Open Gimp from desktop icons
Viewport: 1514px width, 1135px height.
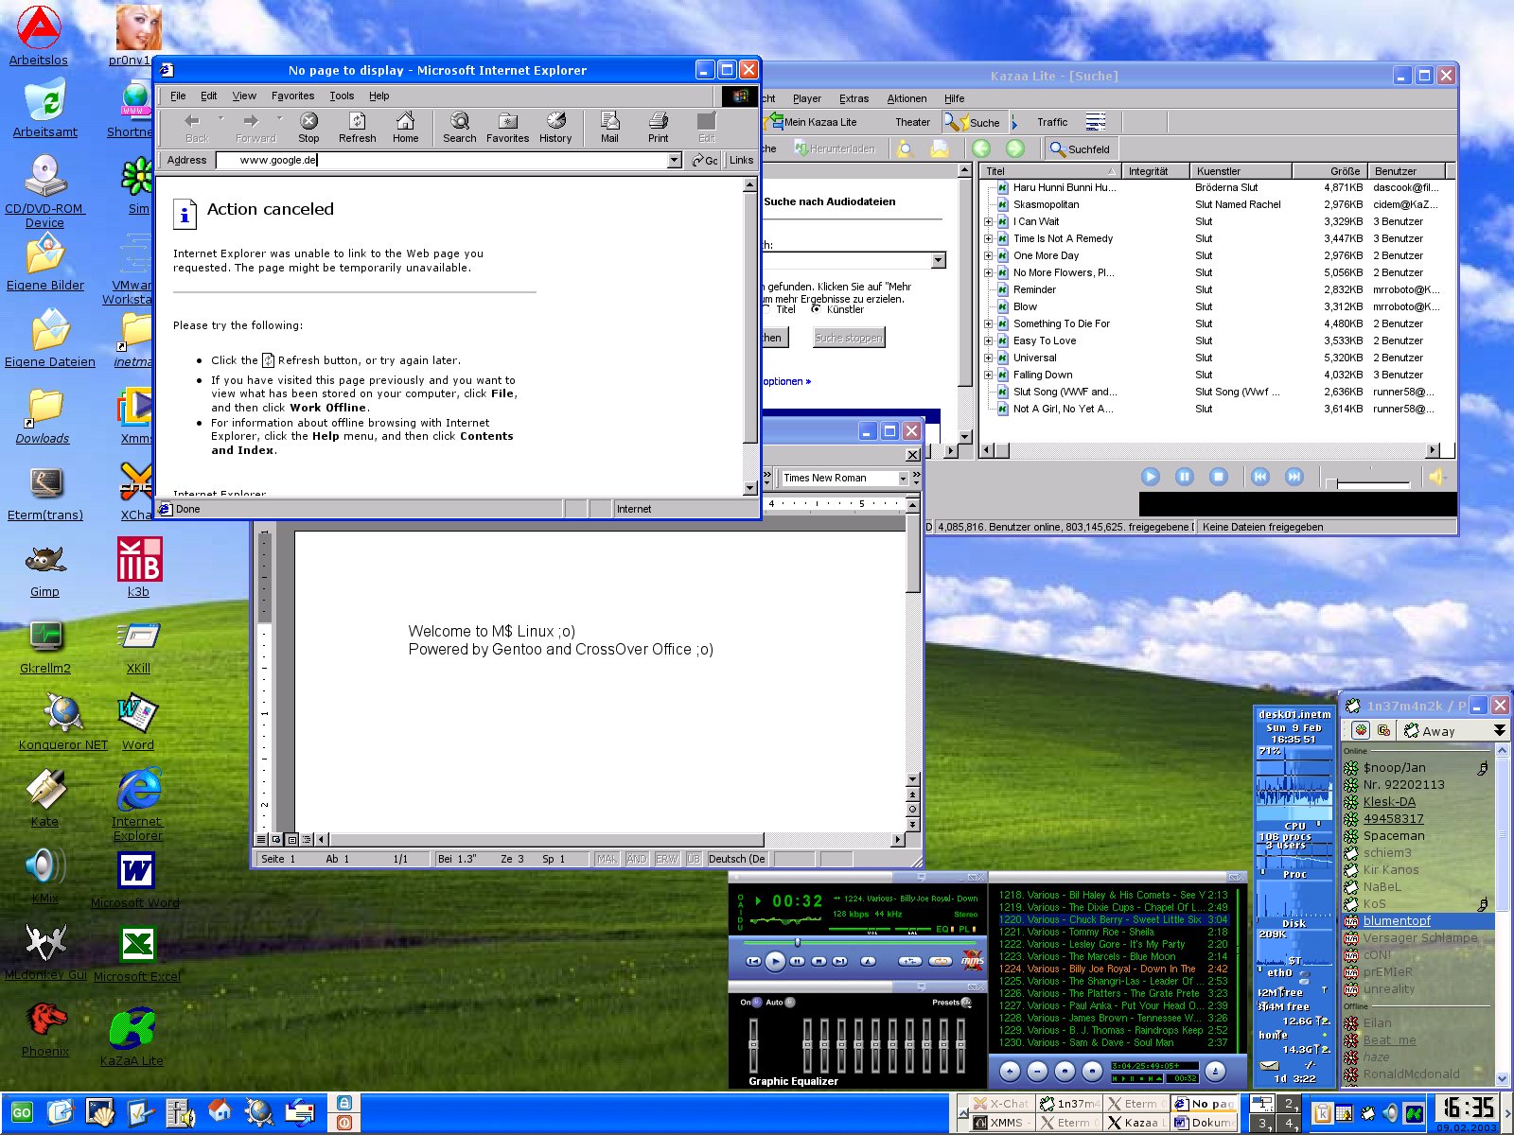(44, 570)
